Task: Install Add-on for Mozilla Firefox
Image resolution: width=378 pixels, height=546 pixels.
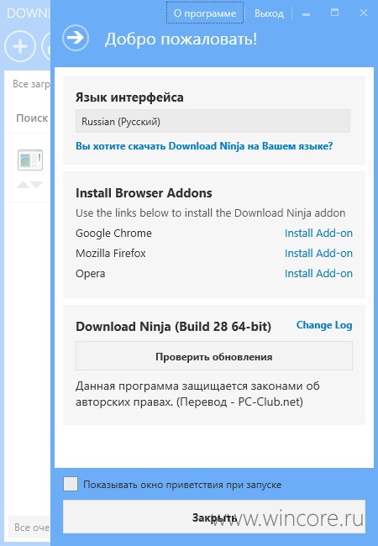Action: coord(318,253)
